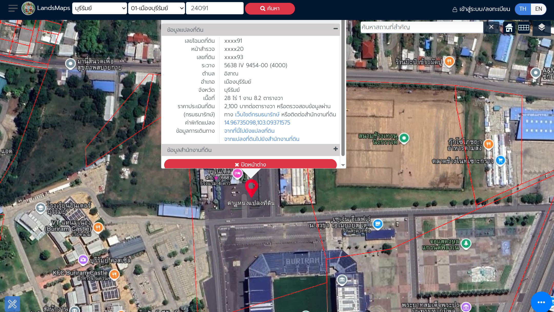Collapse the ข้อมูลแปลงที่ดิน section
Screen dimensions: 554x312
[335, 29]
